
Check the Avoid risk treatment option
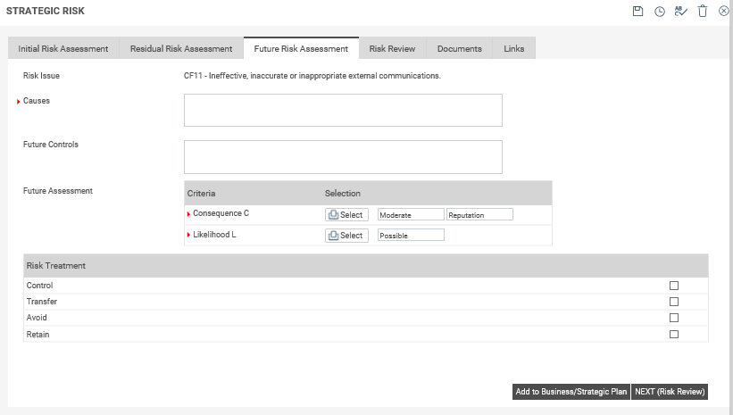(x=674, y=318)
